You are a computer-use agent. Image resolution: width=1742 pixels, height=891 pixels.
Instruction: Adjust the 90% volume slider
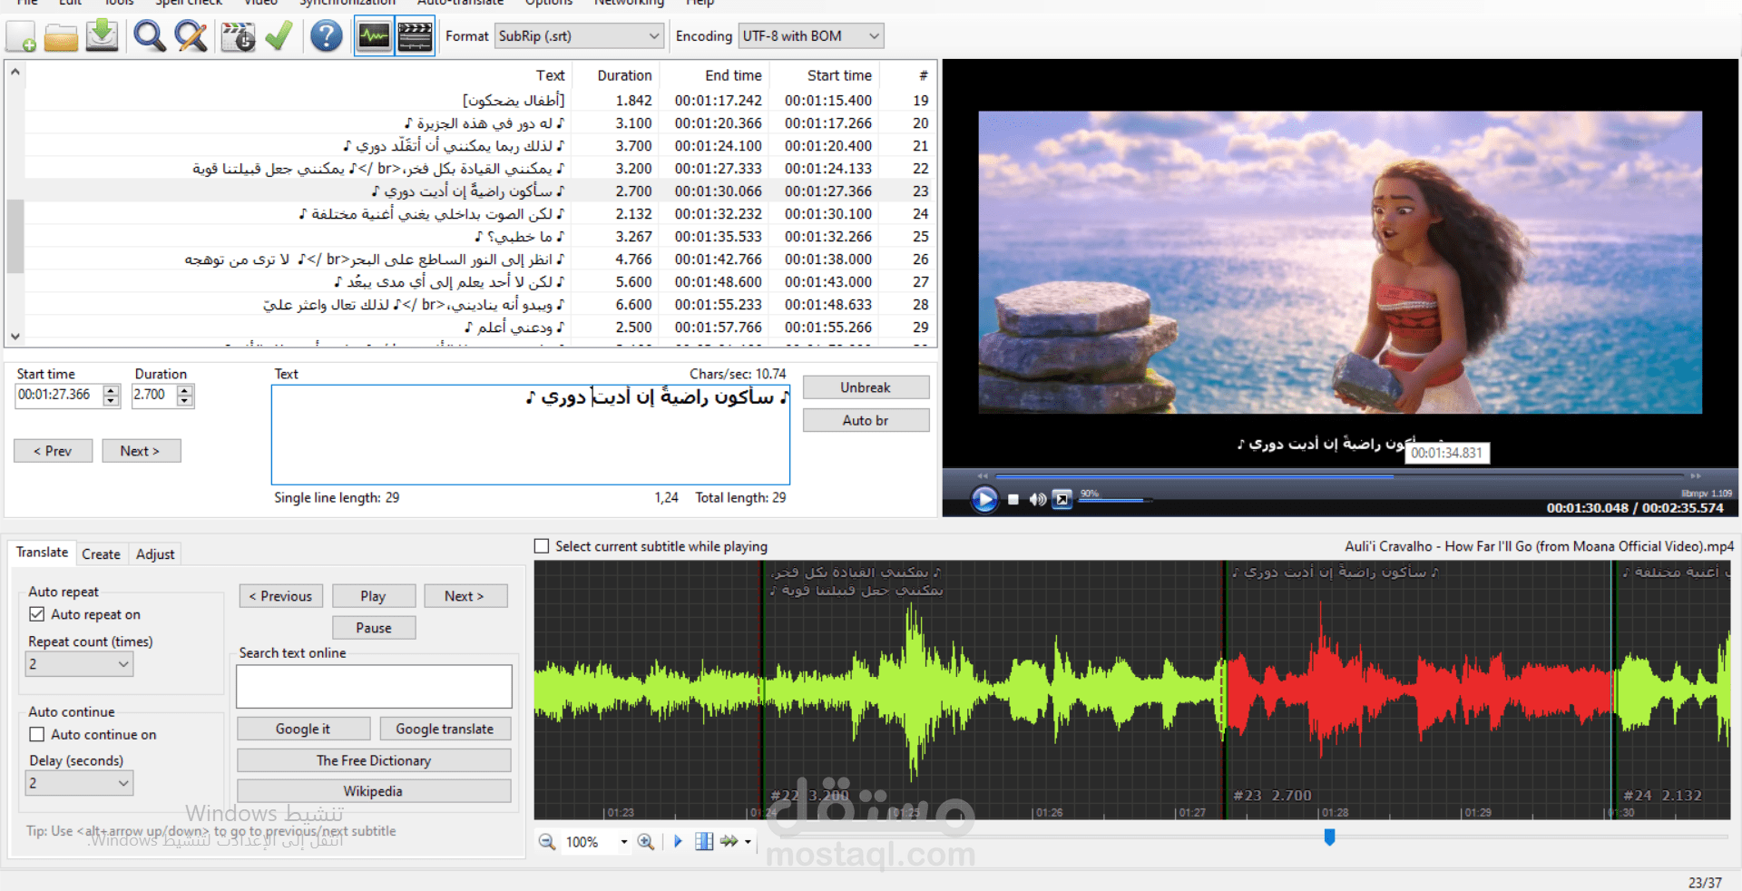1114,499
